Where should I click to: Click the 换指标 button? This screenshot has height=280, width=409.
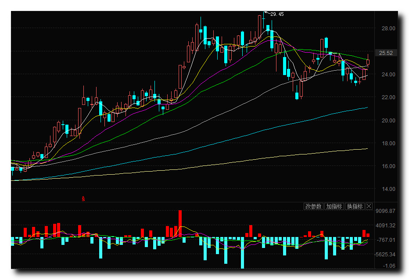pyautogui.click(x=355, y=206)
